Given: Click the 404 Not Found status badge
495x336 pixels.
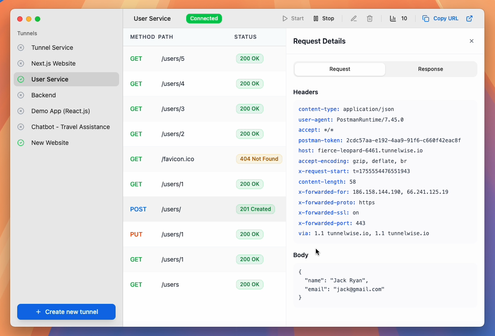Looking at the screenshot, I should (259, 159).
